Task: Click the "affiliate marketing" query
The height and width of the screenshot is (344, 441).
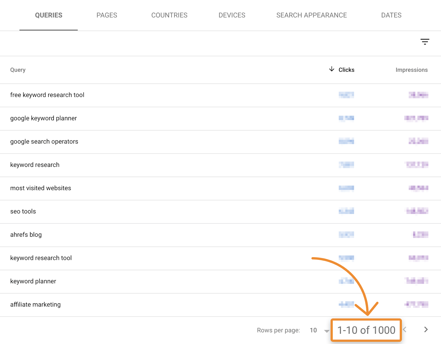Action: (35, 305)
